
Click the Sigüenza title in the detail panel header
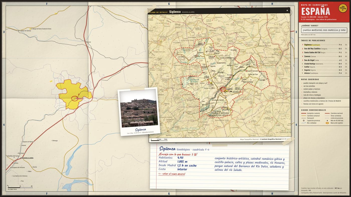click(175, 12)
